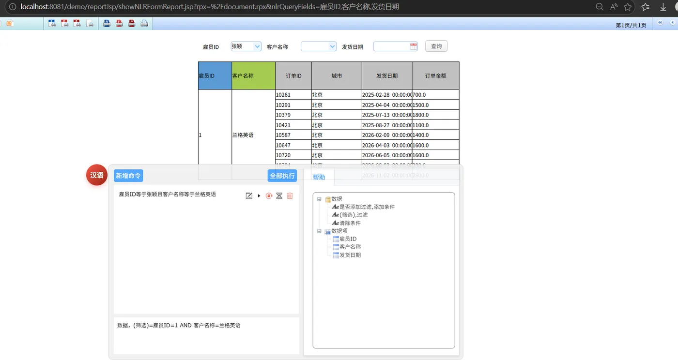Select tree item 是否添加过滤,添加条件
This screenshot has width=678, height=360.
367,207
